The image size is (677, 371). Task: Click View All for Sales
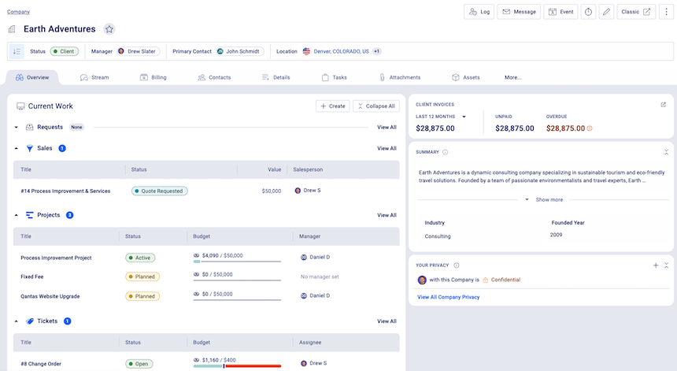(387, 149)
